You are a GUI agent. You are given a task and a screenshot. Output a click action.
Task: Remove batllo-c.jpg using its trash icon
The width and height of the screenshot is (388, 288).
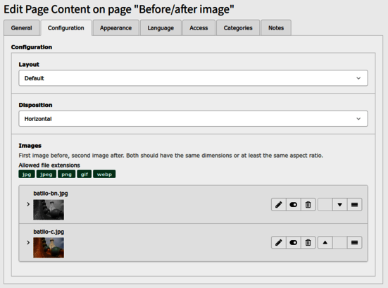point(308,243)
